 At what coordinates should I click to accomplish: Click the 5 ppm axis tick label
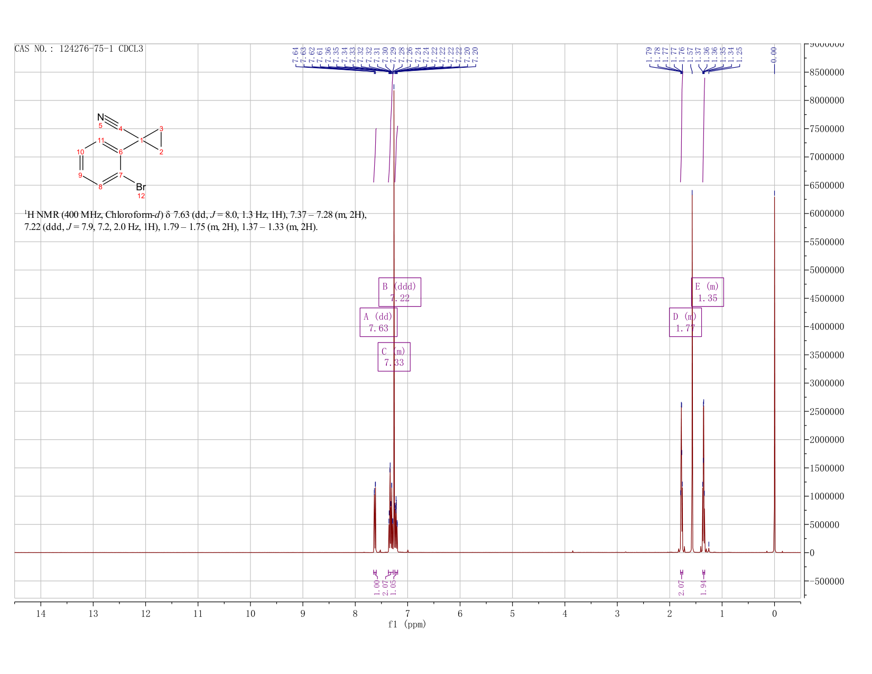(x=512, y=613)
